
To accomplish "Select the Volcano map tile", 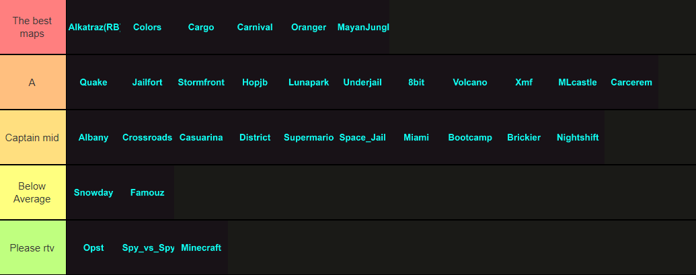I will (x=470, y=83).
